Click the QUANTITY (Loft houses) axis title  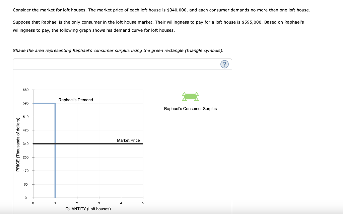[88, 209]
